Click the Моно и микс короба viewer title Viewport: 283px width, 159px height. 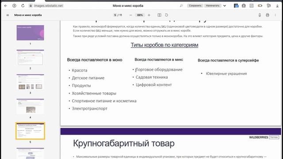click(x=28, y=15)
